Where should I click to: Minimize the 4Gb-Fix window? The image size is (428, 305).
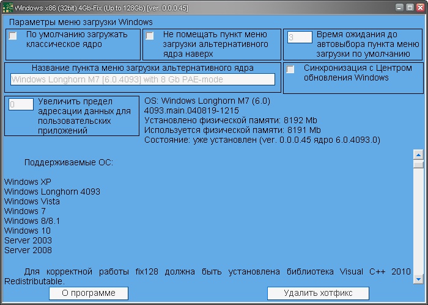tap(399, 7)
